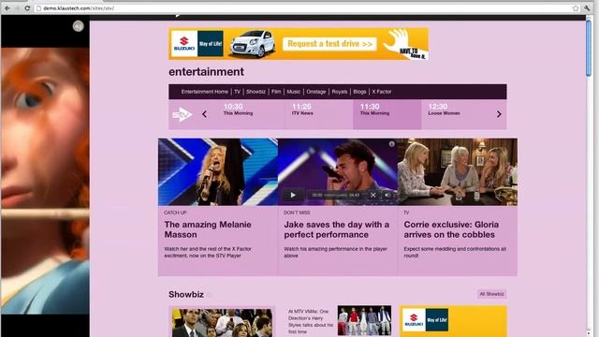Open Jake saves the day headline
Image resolution: width=599 pixels, height=337 pixels.
click(x=337, y=229)
